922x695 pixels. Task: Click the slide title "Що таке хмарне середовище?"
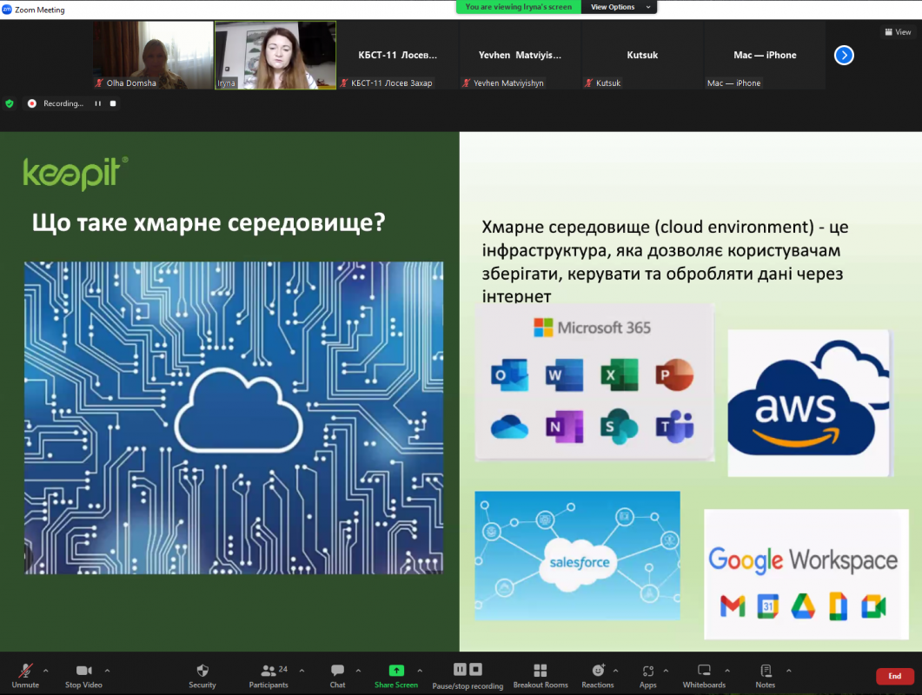(209, 222)
